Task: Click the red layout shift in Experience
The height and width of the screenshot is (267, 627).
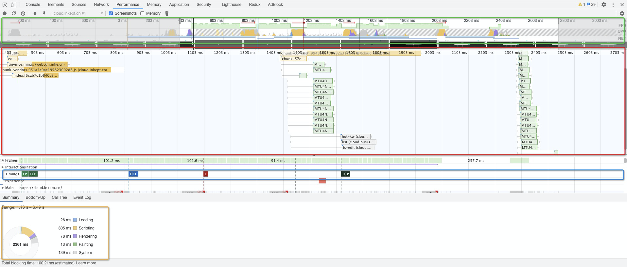Action: [x=322, y=181]
